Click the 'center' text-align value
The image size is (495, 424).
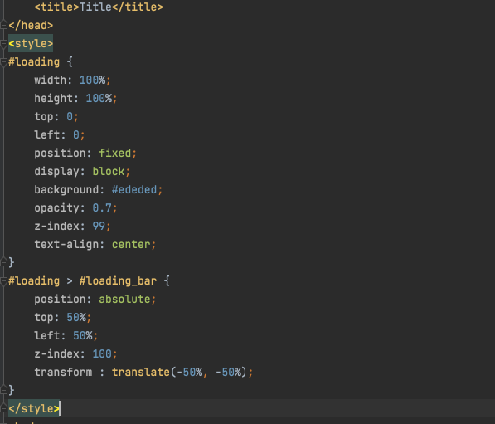[x=131, y=245]
